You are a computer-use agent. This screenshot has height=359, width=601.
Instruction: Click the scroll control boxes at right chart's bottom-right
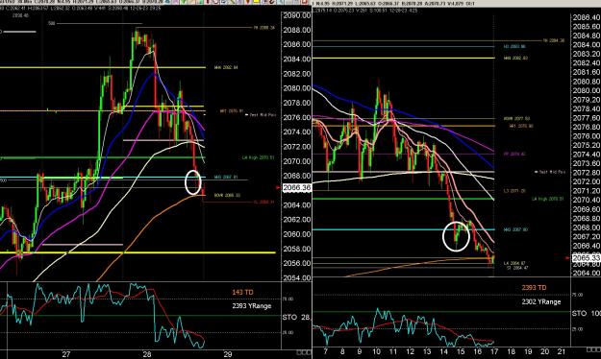(x=594, y=349)
